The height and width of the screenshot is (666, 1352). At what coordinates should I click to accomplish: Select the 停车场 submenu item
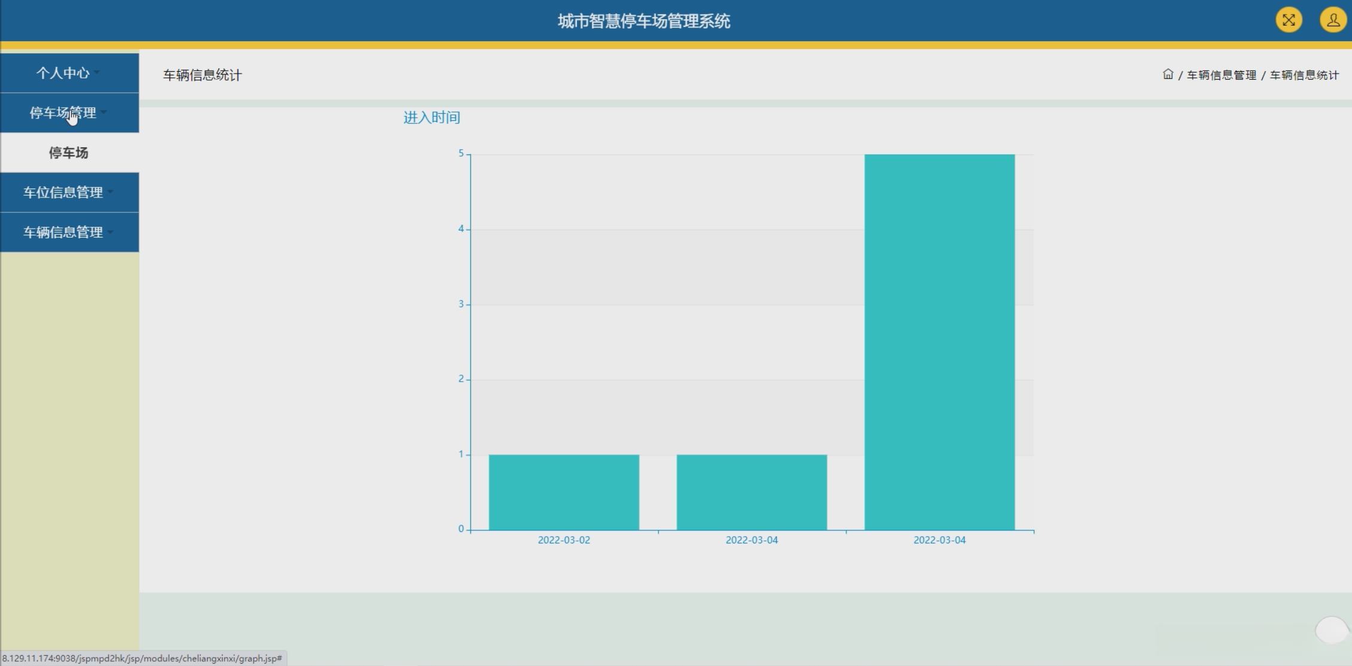point(69,153)
